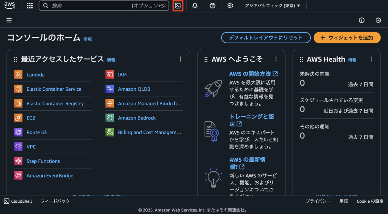Viewport: 388px width, 214px height.
Task: Click the Route 53 service icon
Action: coord(18,132)
